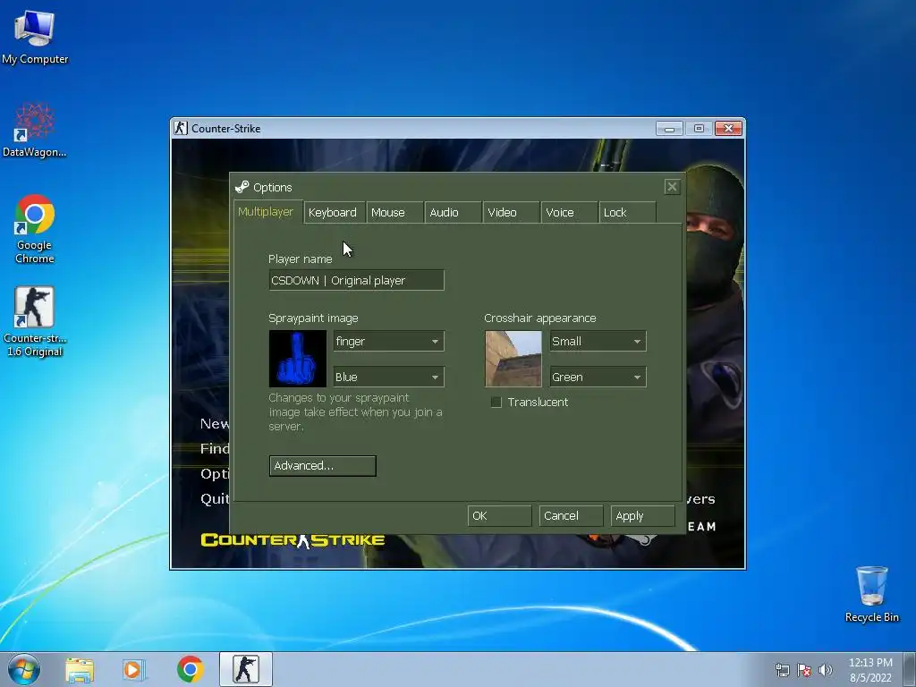This screenshot has width=916, height=687.
Task: Click the Steam icon in Options title
Action: pyautogui.click(x=242, y=187)
